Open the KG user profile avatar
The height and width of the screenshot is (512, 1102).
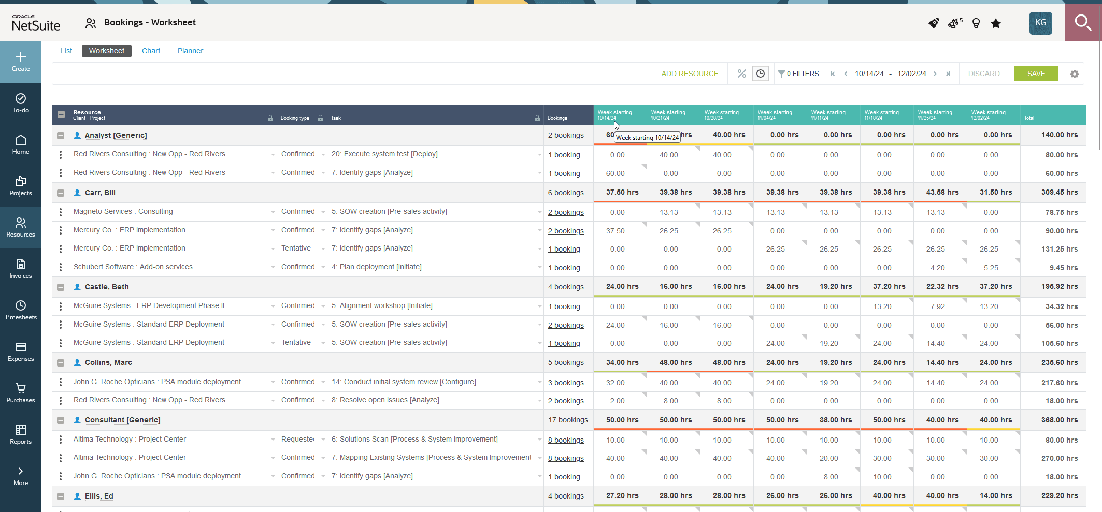click(x=1041, y=23)
